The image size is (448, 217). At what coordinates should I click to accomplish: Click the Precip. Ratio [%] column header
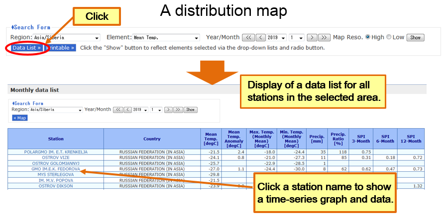pyautogui.click(x=338, y=139)
